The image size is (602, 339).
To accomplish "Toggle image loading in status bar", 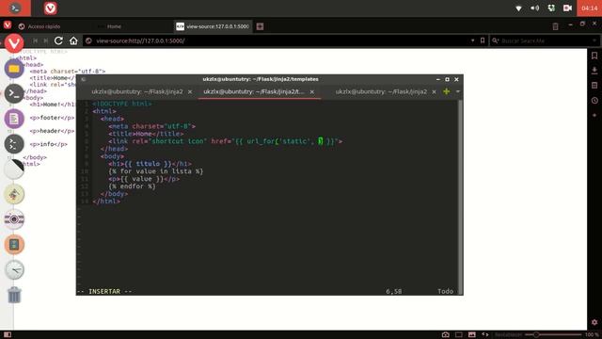I will pyautogui.click(x=472, y=335).
